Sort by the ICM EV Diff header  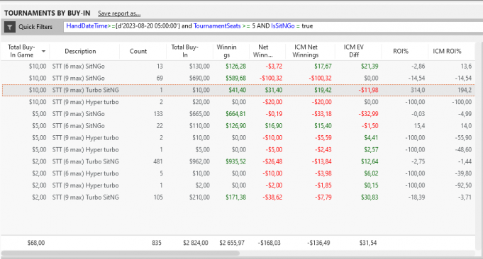pos(354,51)
